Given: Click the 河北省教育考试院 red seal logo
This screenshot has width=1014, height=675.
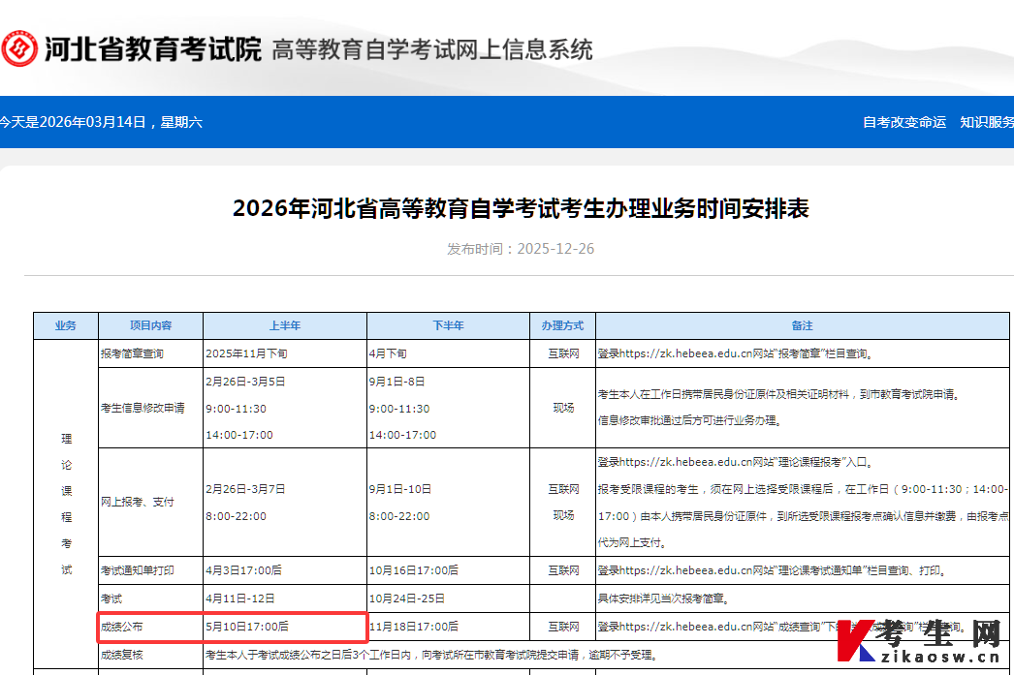Looking at the screenshot, I should click(x=21, y=46).
